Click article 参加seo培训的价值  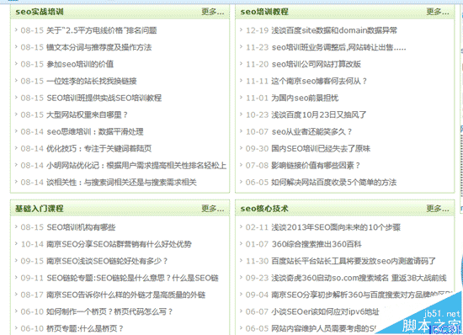80,64
